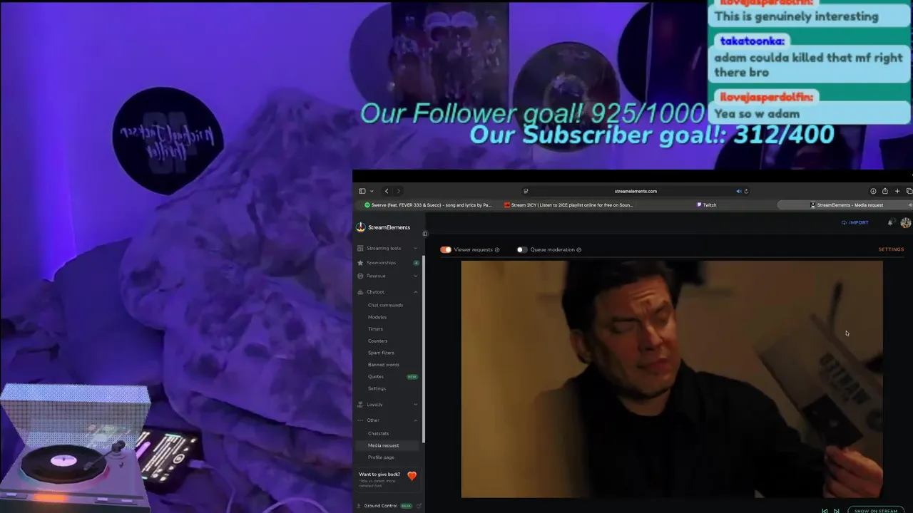The image size is (913, 513).
Task: Click the StreamElements logo
Action: coord(383,227)
